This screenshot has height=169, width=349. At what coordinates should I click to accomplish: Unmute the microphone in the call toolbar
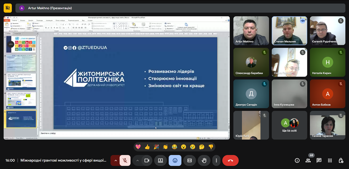tap(126, 160)
